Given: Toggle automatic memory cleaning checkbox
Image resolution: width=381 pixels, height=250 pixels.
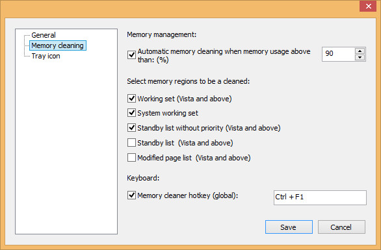Looking at the screenshot, I should click(131, 55).
